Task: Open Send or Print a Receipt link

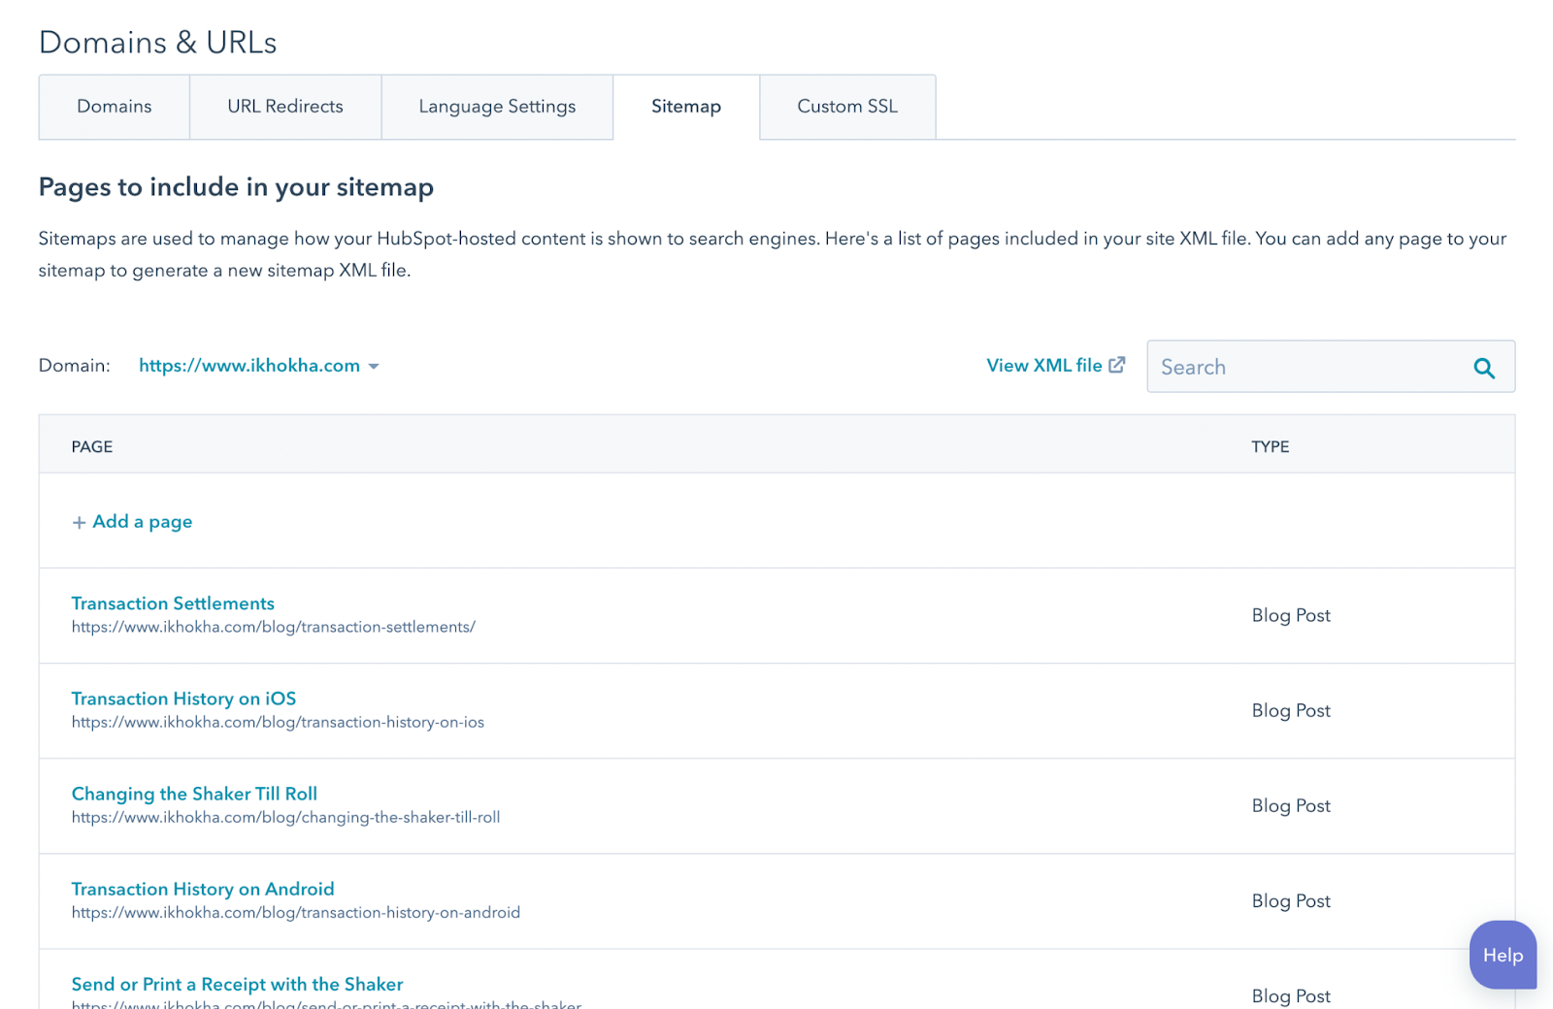Action: pos(237,984)
